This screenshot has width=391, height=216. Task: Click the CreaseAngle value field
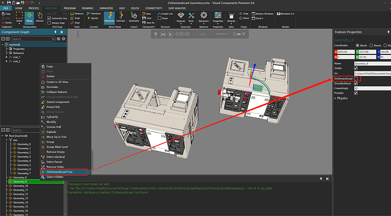372,88
